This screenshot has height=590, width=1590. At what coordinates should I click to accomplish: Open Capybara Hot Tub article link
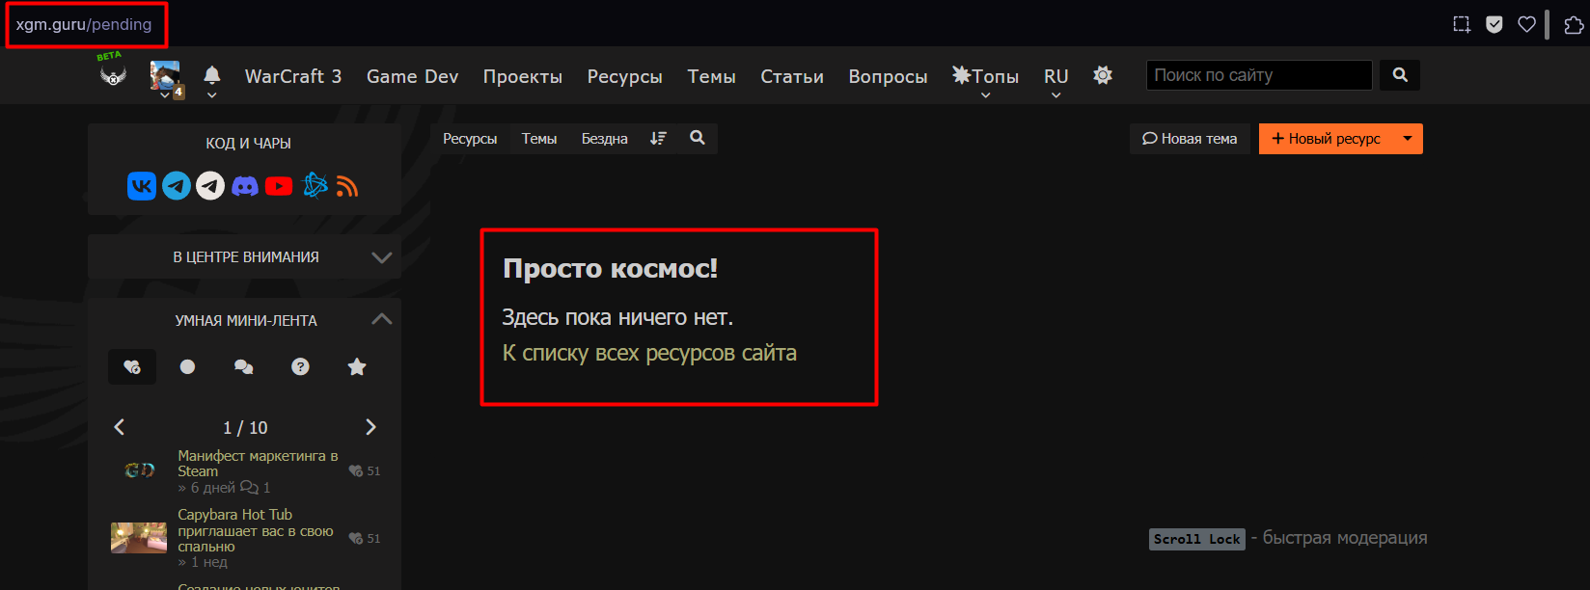(256, 530)
